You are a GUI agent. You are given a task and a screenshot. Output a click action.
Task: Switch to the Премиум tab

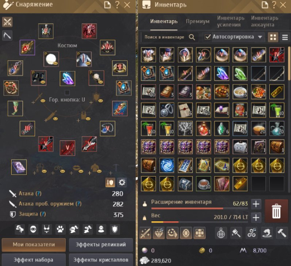click(197, 21)
